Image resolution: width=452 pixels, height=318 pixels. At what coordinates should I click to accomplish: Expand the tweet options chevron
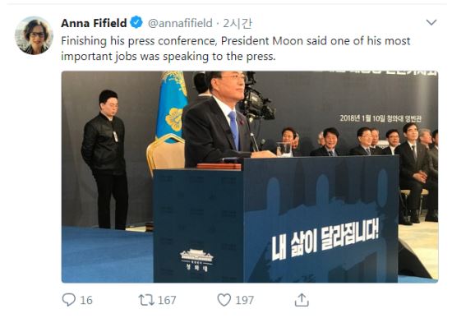(x=431, y=22)
